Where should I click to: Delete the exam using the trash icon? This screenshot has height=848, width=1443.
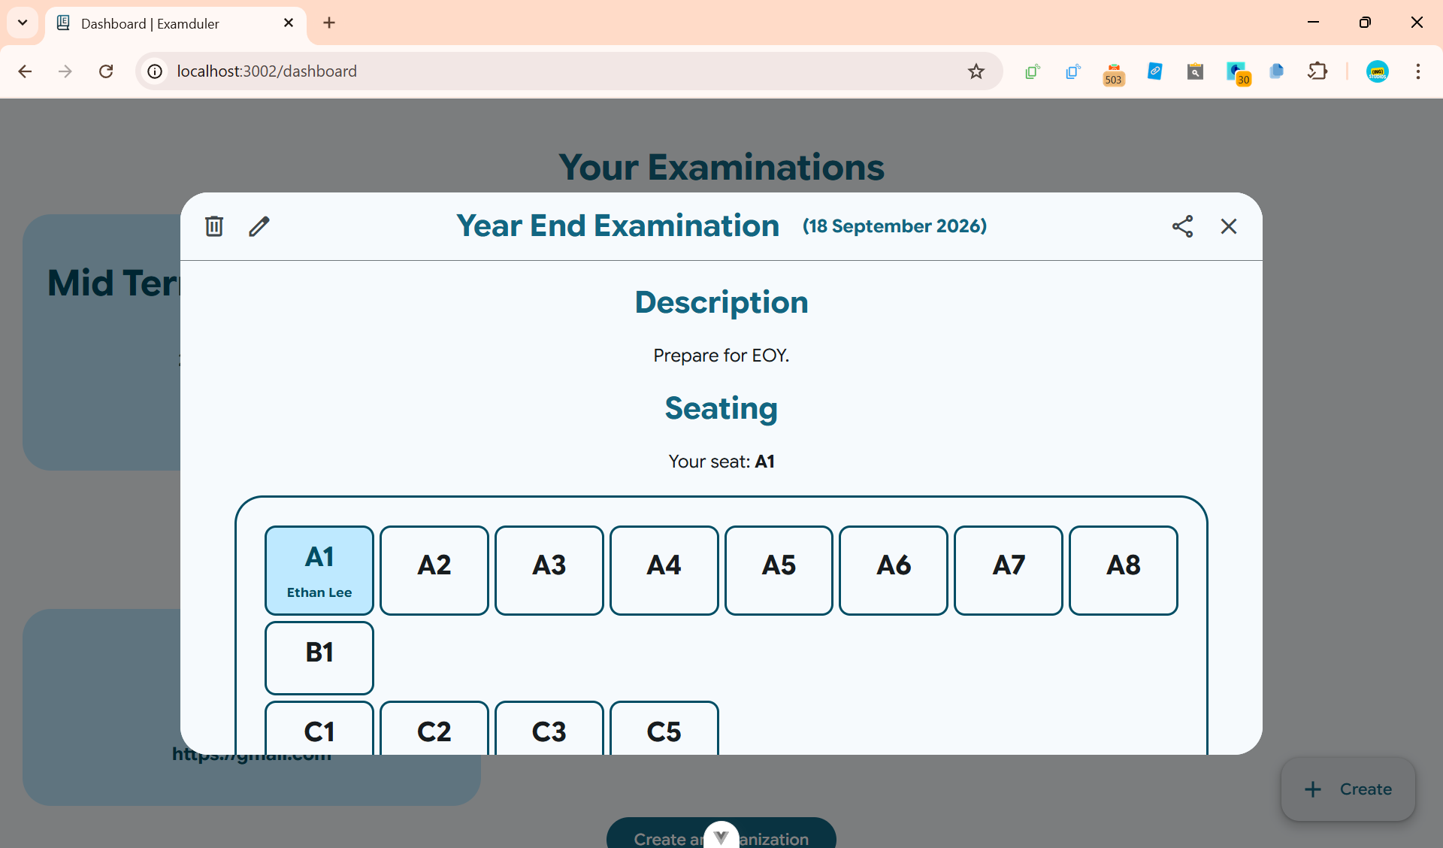coord(213,226)
